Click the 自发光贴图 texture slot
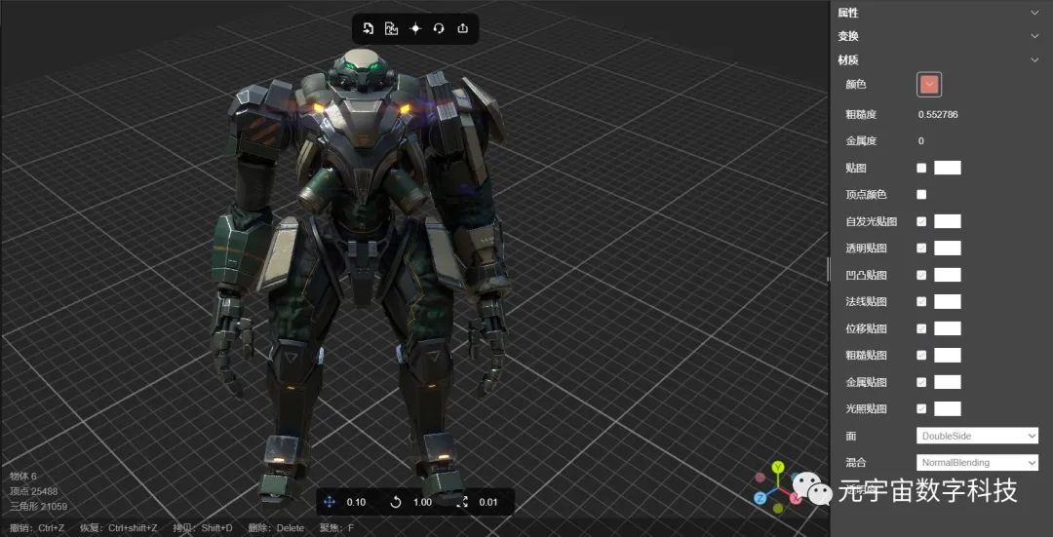The height and width of the screenshot is (537, 1053). (x=948, y=221)
